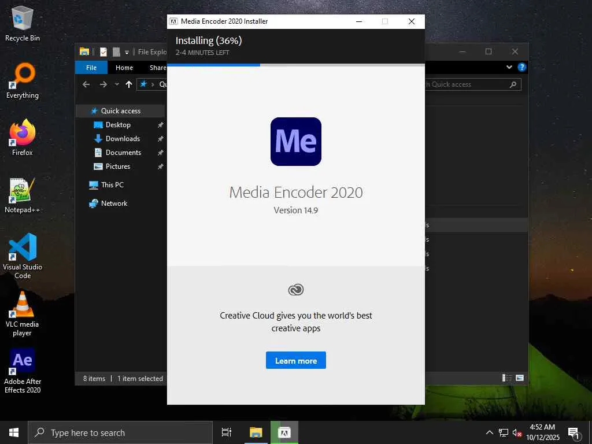Click the '1 item selected' status text

(140, 378)
